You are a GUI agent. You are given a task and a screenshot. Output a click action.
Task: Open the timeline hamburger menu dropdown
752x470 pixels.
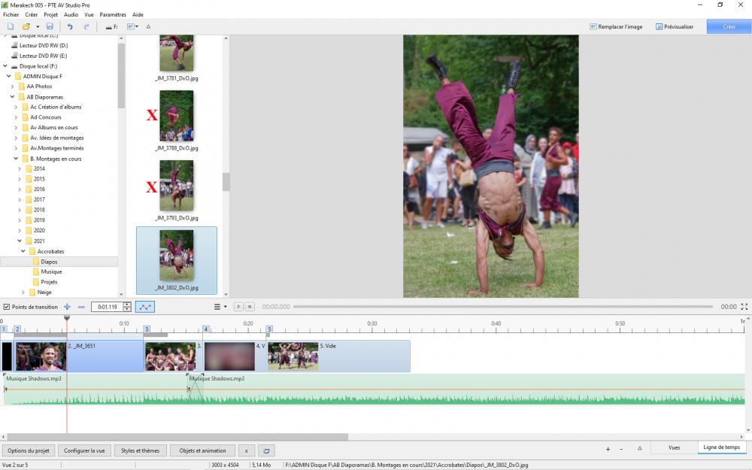[220, 307]
